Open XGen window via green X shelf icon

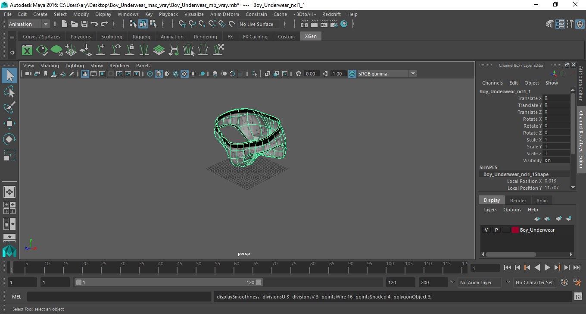tap(27, 50)
